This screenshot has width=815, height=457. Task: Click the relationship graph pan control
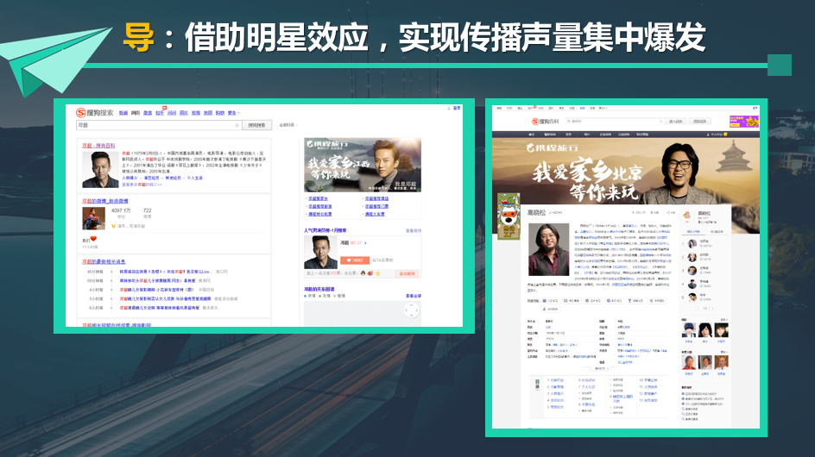412,310
